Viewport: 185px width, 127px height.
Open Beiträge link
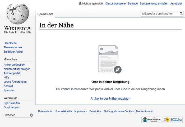coord(133,3)
